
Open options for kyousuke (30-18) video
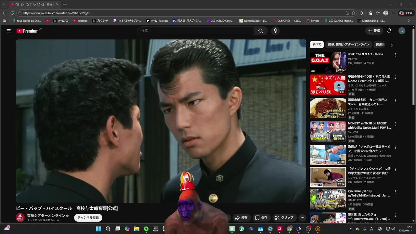(x=395, y=192)
